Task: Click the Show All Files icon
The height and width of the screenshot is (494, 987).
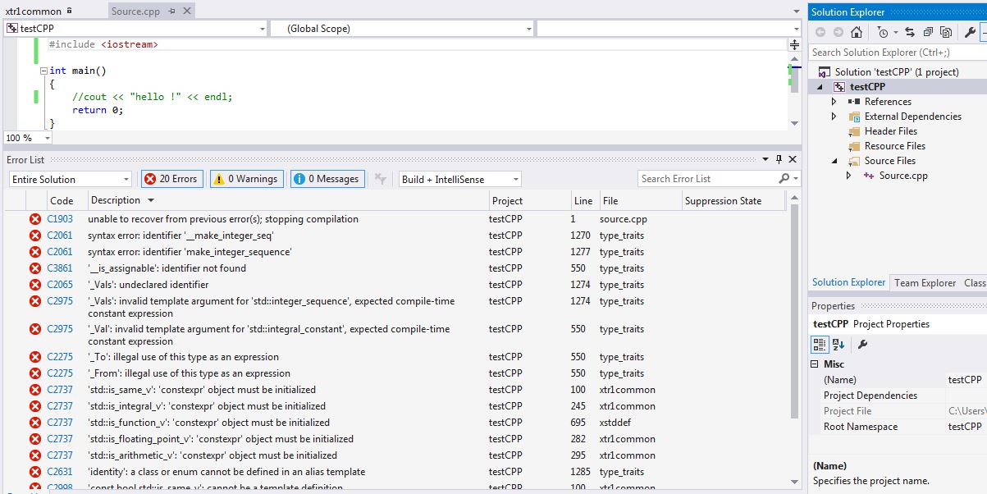Action: tap(946, 32)
